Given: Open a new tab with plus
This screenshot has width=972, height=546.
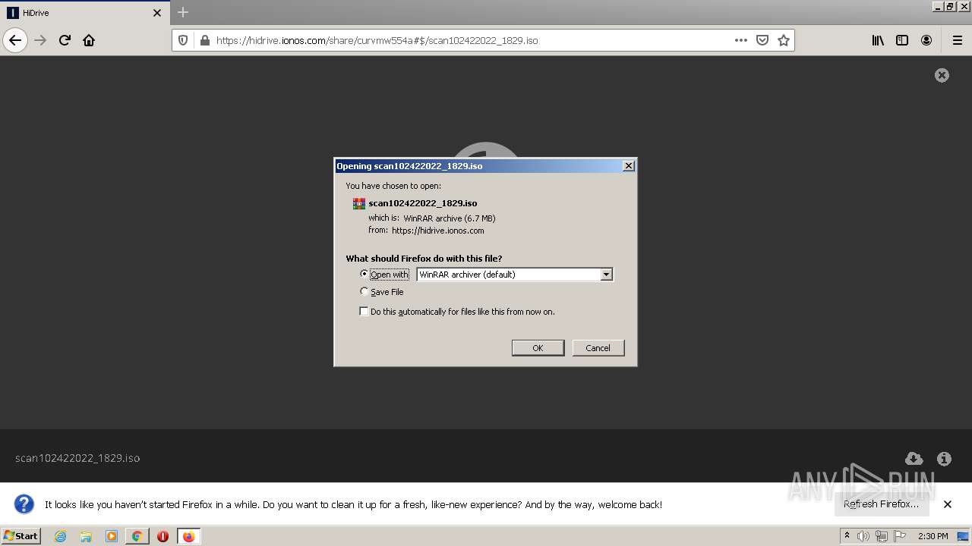Looking at the screenshot, I should 183,12.
